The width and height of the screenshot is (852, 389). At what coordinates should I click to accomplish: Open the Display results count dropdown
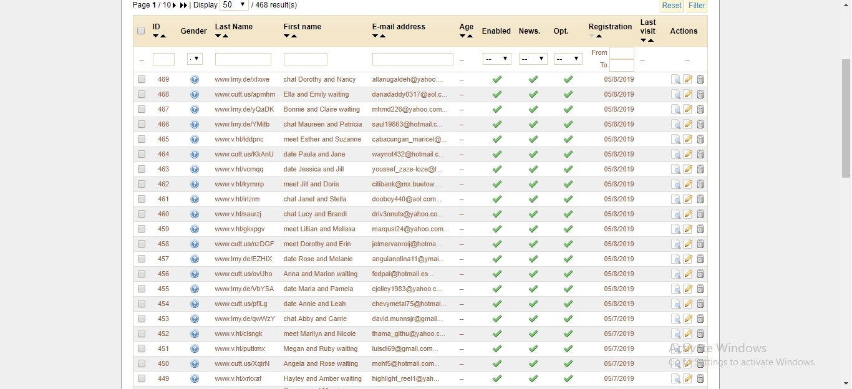(x=234, y=5)
